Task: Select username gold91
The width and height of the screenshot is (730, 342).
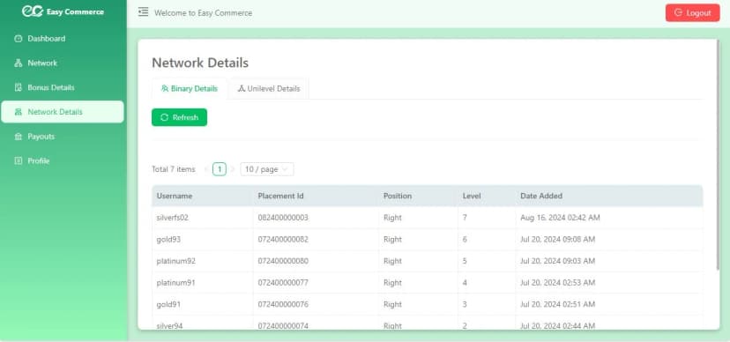Action: [x=168, y=304]
